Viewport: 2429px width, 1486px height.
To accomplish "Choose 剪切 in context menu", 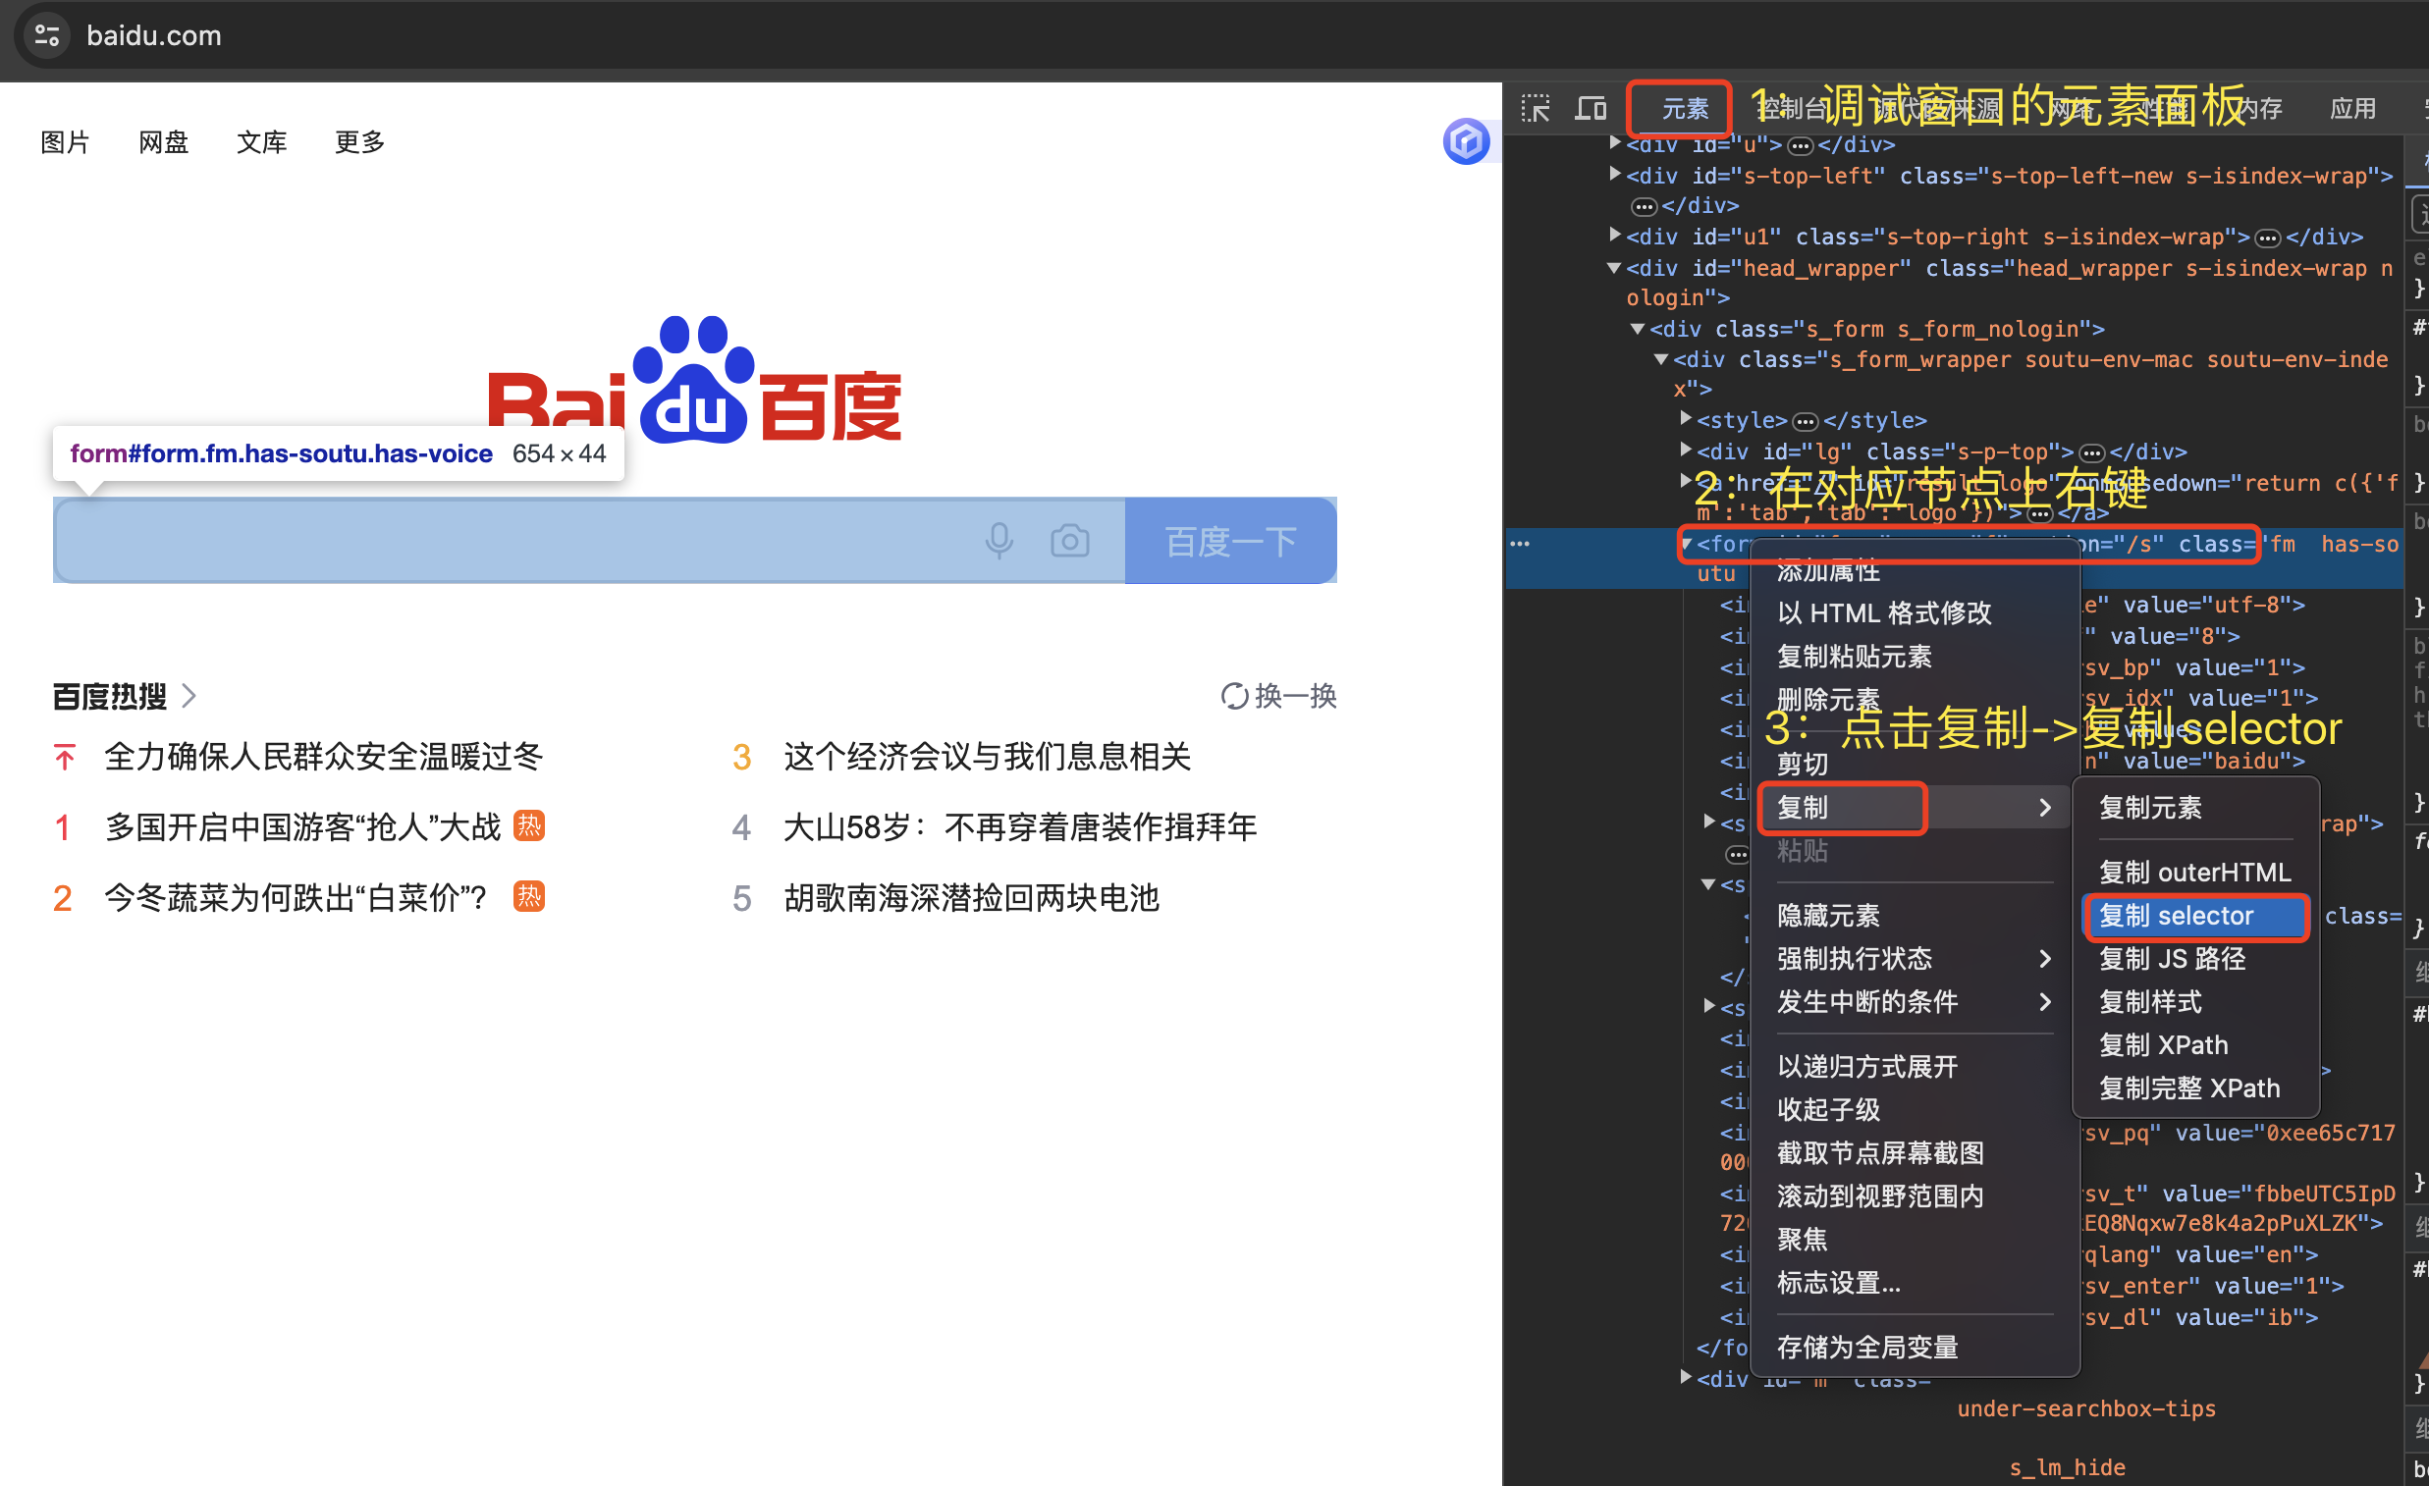I will [1915, 764].
